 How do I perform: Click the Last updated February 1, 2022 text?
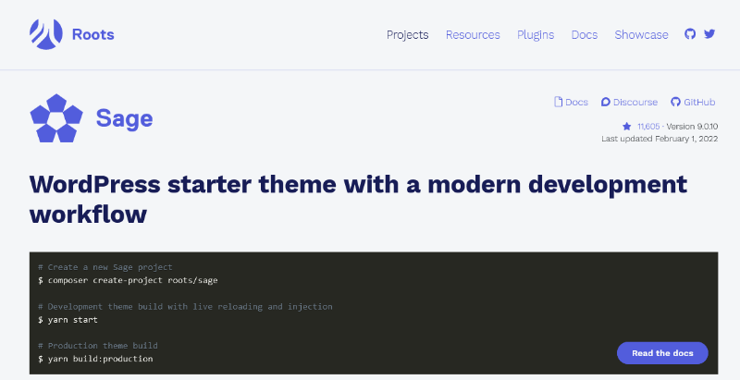point(660,139)
